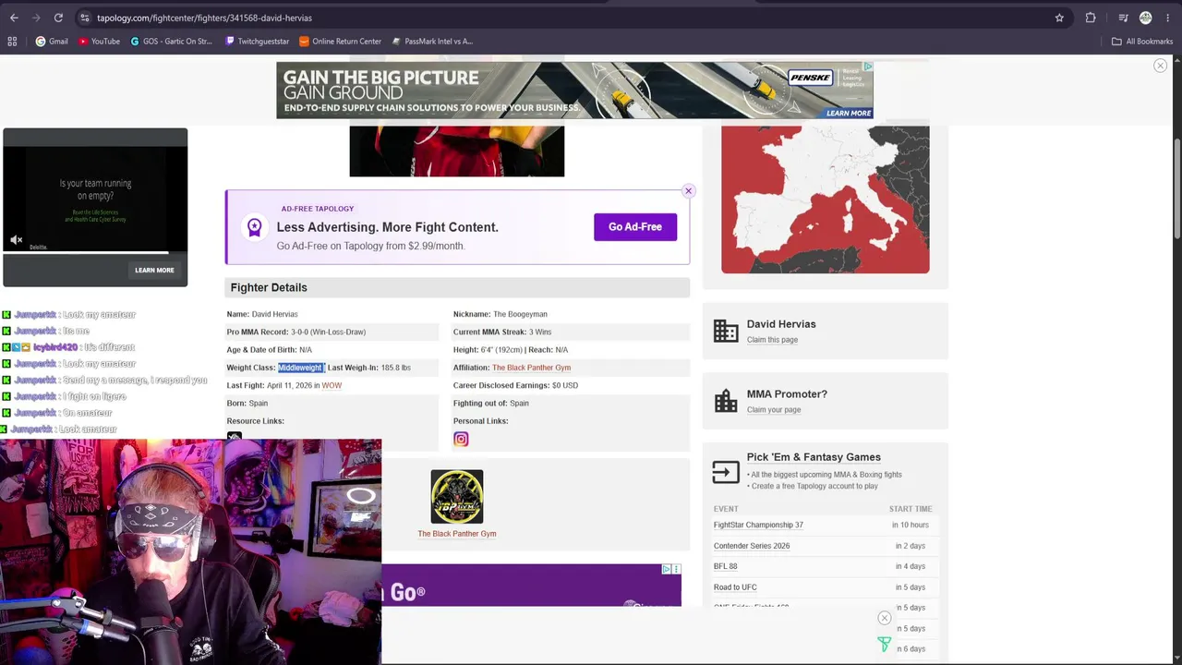1182x665 pixels.
Task: Close the Ad-Free Tapology banner
Action: point(688,191)
